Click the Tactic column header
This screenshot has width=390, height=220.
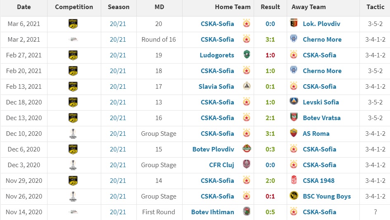pos(375,7)
